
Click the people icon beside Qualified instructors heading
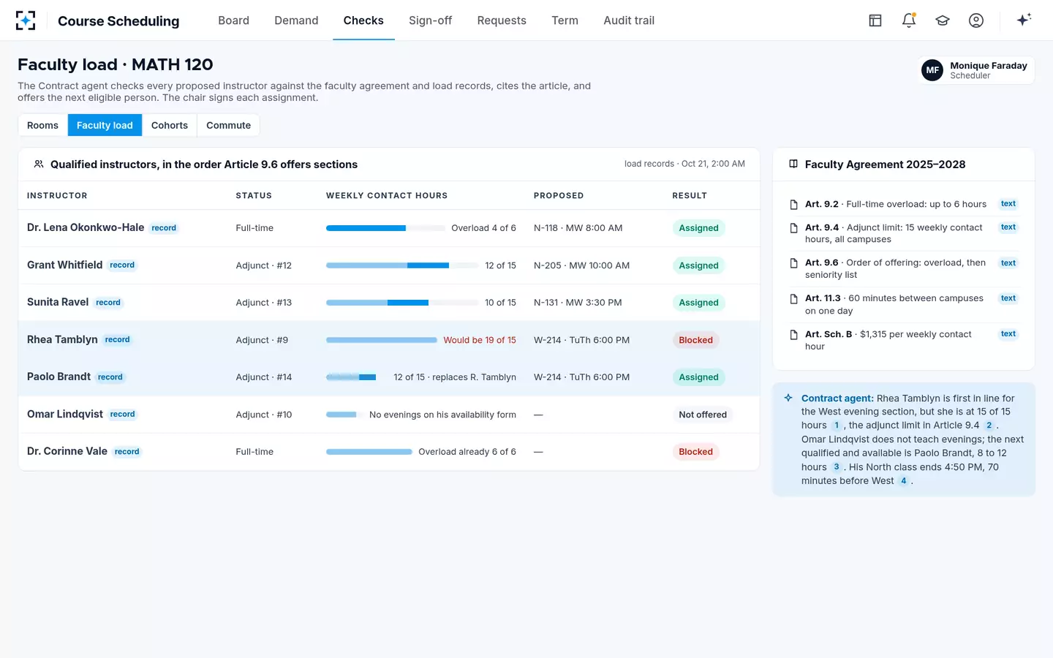click(x=39, y=164)
